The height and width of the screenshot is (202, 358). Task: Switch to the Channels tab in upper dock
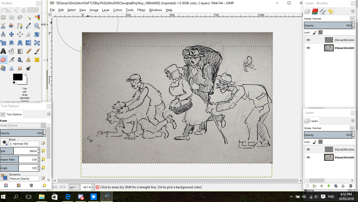click(315, 11)
